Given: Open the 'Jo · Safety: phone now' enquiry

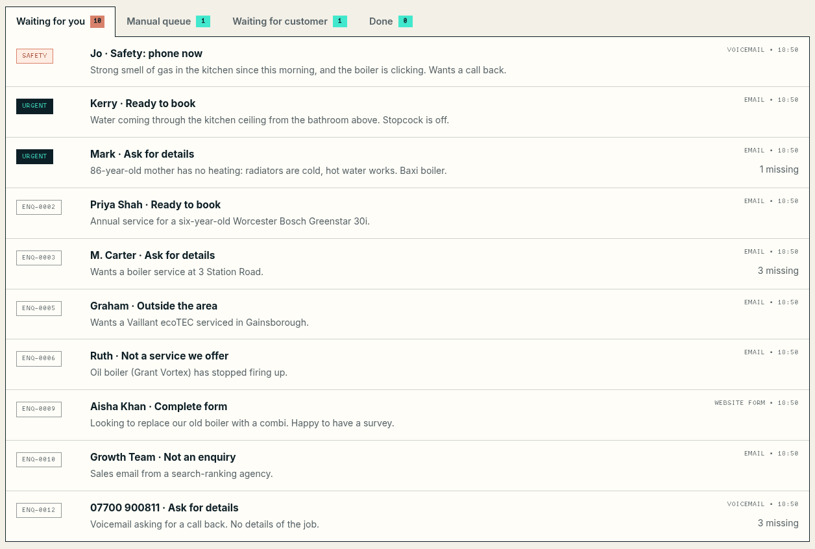Looking at the screenshot, I should click(408, 62).
